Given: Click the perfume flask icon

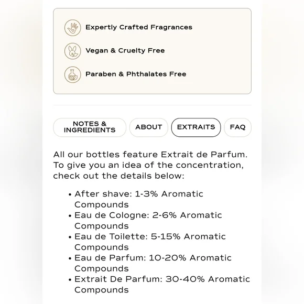Looking at the screenshot, I should point(73,74).
